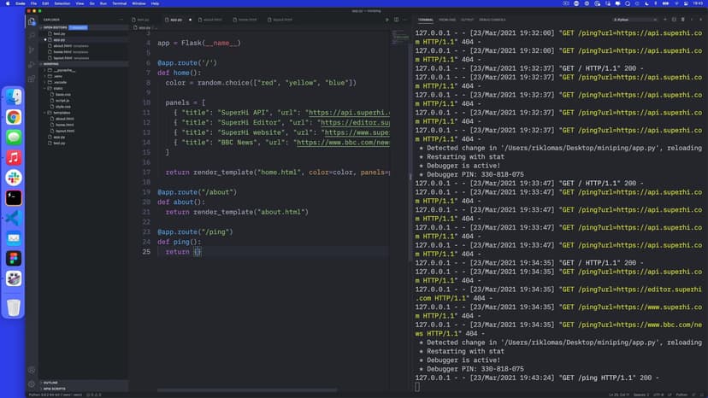Switch to the Problems panel tab
This screenshot has width=708, height=398.
pos(447,19)
